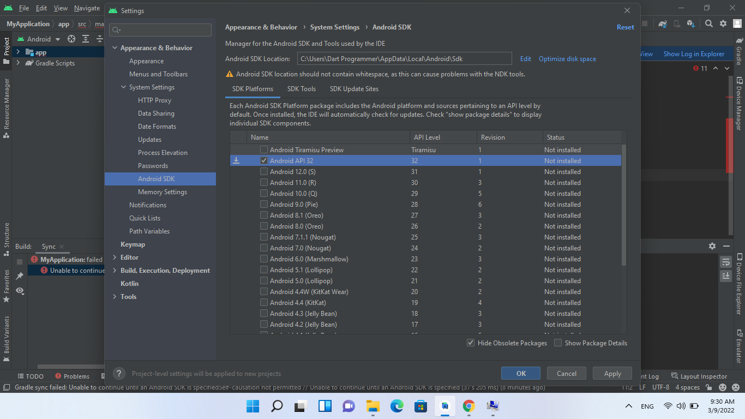This screenshot has width=745, height=419.
Task: Click the OK button
Action: pyautogui.click(x=521, y=373)
